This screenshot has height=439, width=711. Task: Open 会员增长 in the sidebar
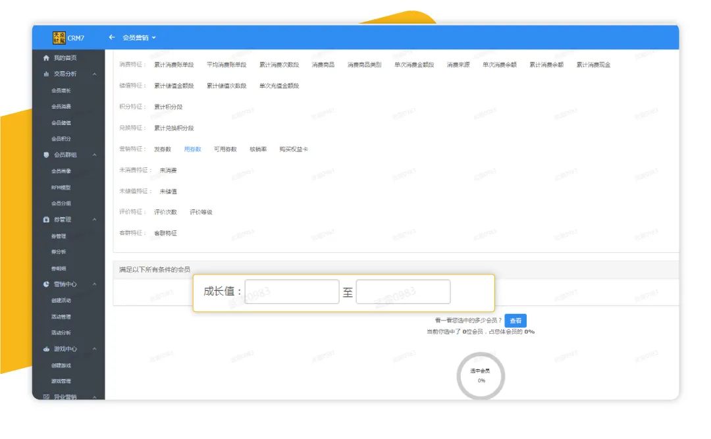point(61,91)
